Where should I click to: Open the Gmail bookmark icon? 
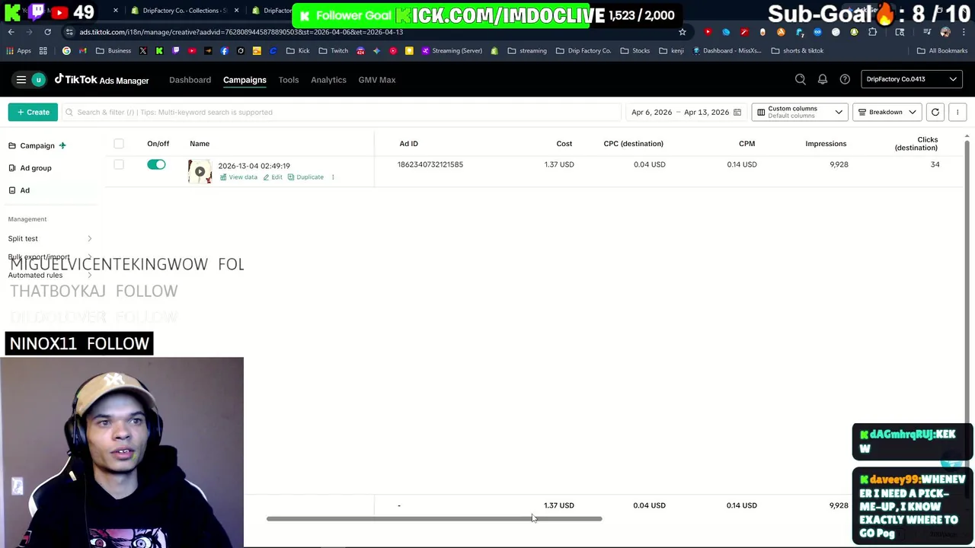pos(82,51)
